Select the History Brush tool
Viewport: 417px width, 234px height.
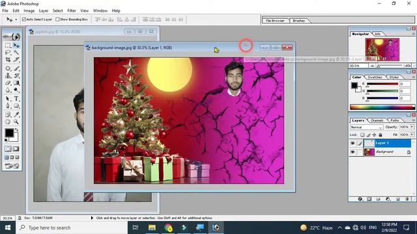(x=16, y=75)
